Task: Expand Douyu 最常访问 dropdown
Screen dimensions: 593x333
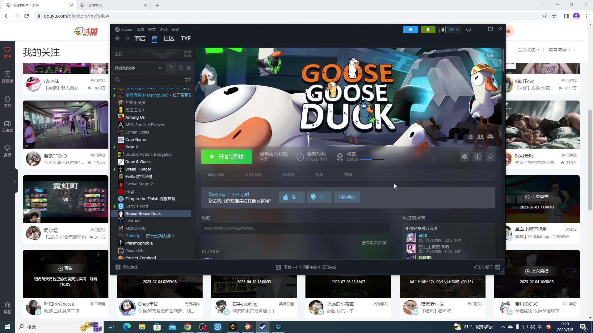Action: pyautogui.click(x=559, y=50)
